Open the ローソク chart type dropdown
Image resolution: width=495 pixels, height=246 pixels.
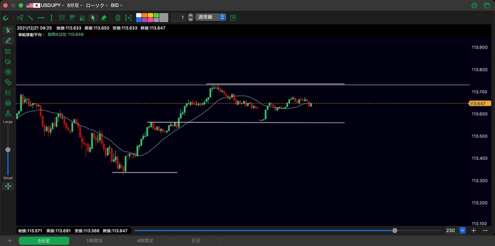tap(97, 6)
